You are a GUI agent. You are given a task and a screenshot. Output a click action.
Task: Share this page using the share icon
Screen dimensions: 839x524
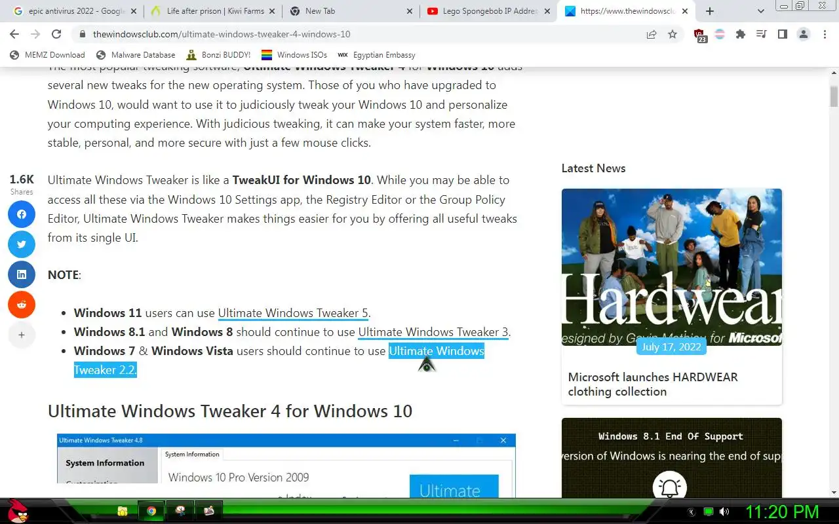652,34
